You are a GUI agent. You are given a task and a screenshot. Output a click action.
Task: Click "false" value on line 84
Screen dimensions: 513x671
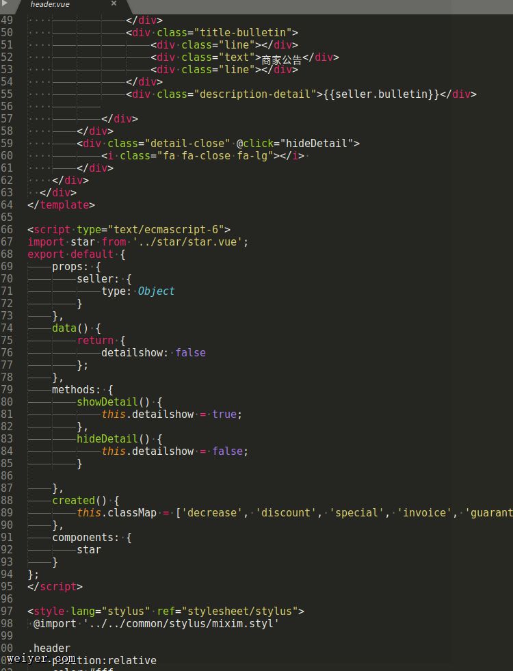228,451
